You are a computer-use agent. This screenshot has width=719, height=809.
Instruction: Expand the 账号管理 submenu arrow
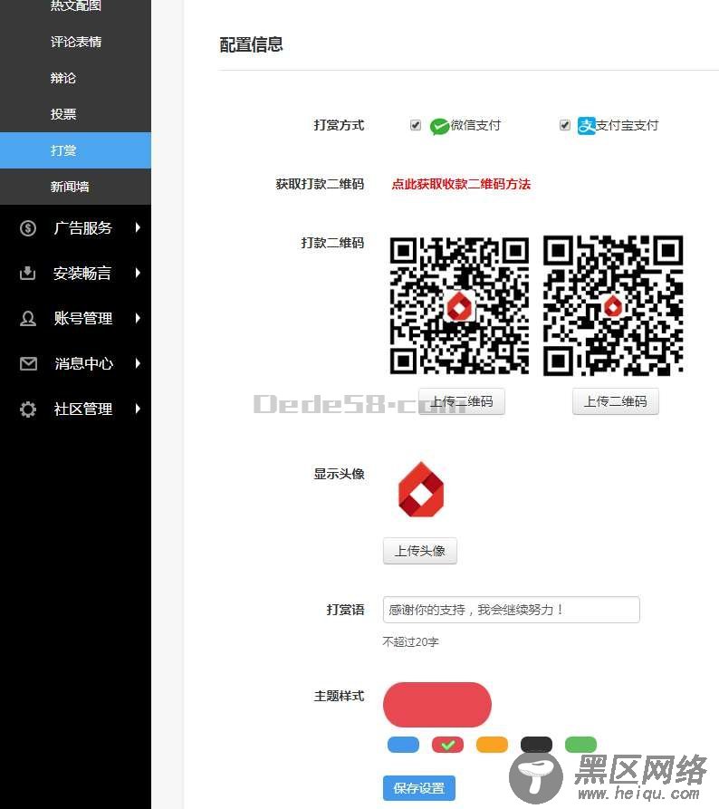[138, 318]
